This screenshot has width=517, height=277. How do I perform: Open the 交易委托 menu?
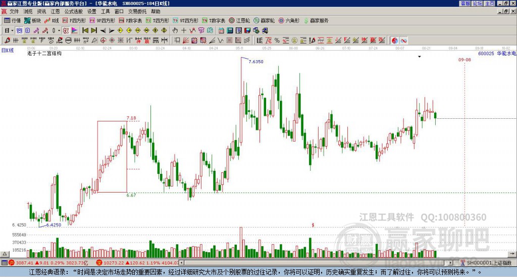point(137,12)
